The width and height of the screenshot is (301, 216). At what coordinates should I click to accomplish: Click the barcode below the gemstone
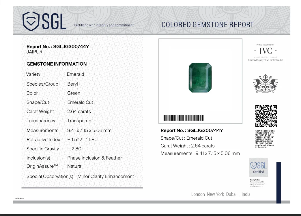(x=184, y=118)
